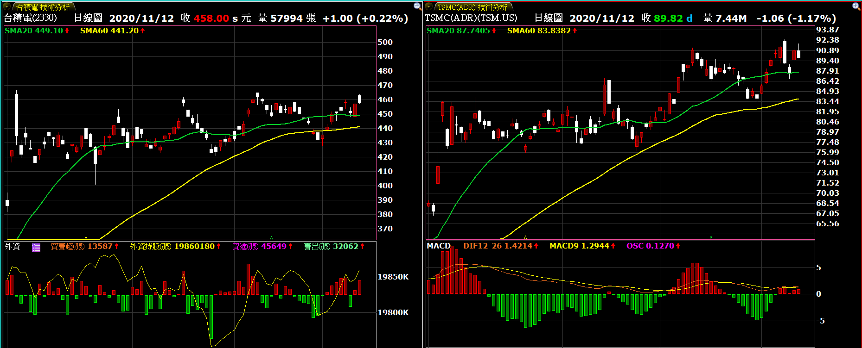This screenshot has width=862, height=348.
Task: Click the volume value 57994
Action: coord(287,19)
